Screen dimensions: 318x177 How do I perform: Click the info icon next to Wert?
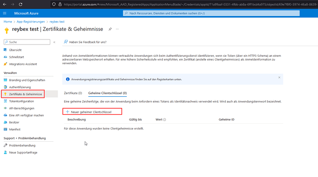(x=165, y=120)
